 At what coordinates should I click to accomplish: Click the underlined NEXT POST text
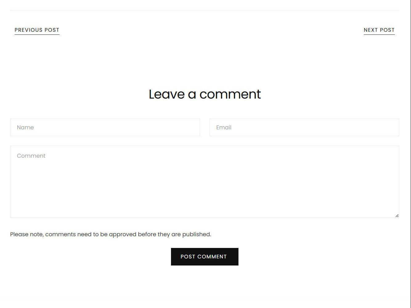[379, 30]
